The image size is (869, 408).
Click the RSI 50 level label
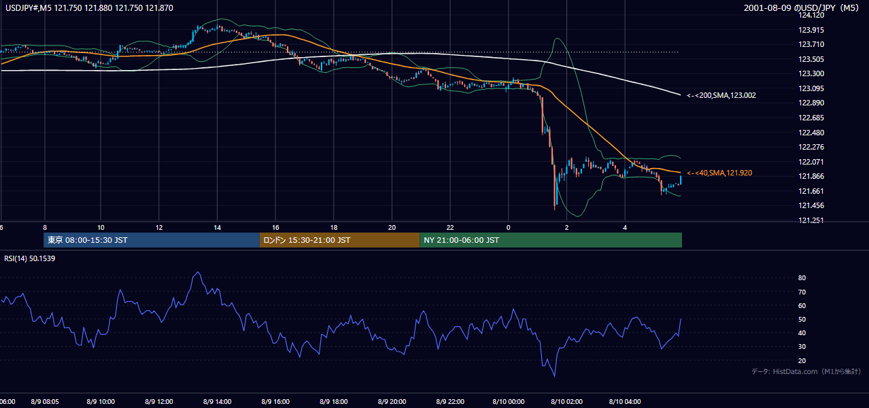pyautogui.click(x=802, y=319)
